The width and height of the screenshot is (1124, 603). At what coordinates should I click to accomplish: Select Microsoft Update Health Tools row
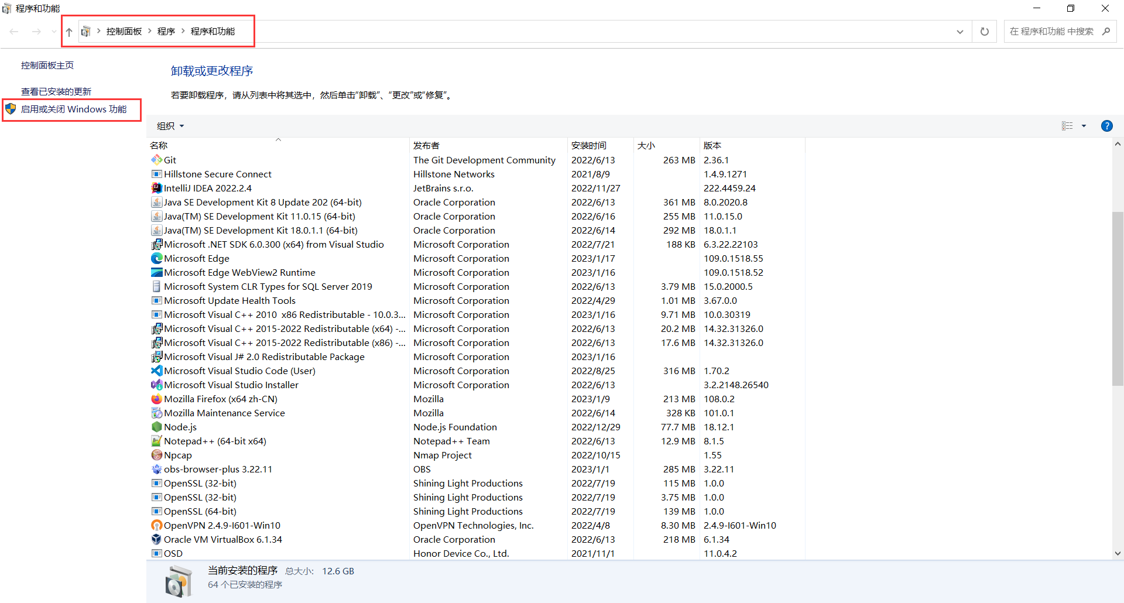476,300
